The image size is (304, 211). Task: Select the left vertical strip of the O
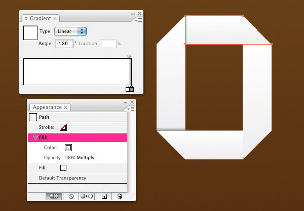click(171, 78)
